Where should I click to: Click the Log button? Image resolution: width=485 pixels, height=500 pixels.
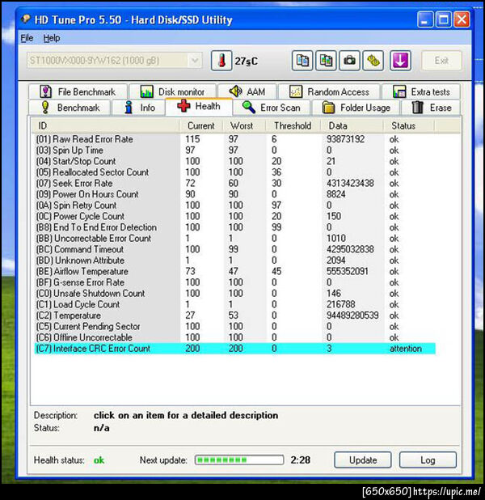tap(428, 460)
